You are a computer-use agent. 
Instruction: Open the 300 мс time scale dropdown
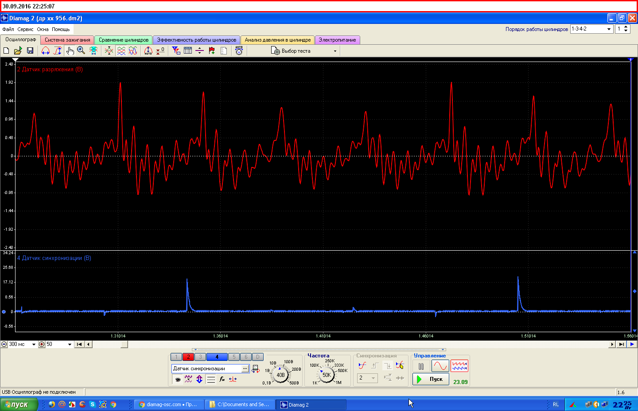pos(34,344)
